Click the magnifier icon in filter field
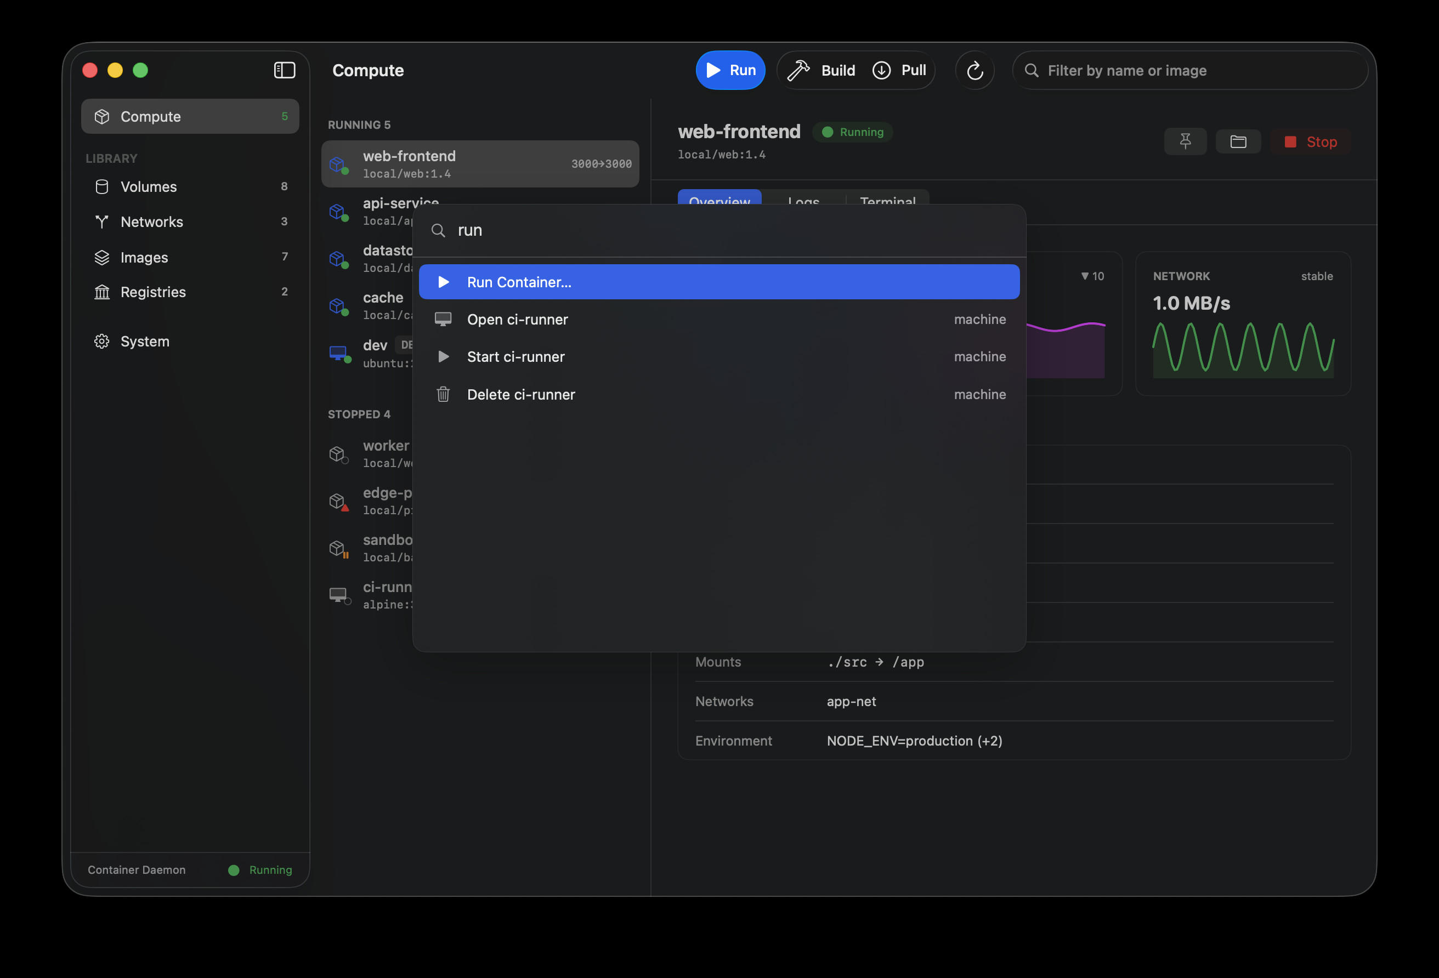Image resolution: width=1439 pixels, height=978 pixels. [1032, 71]
